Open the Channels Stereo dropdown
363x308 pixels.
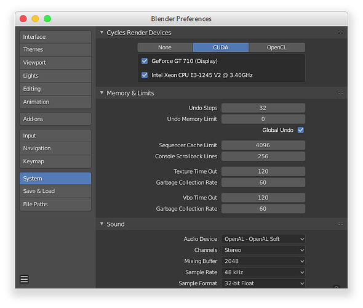click(x=263, y=250)
